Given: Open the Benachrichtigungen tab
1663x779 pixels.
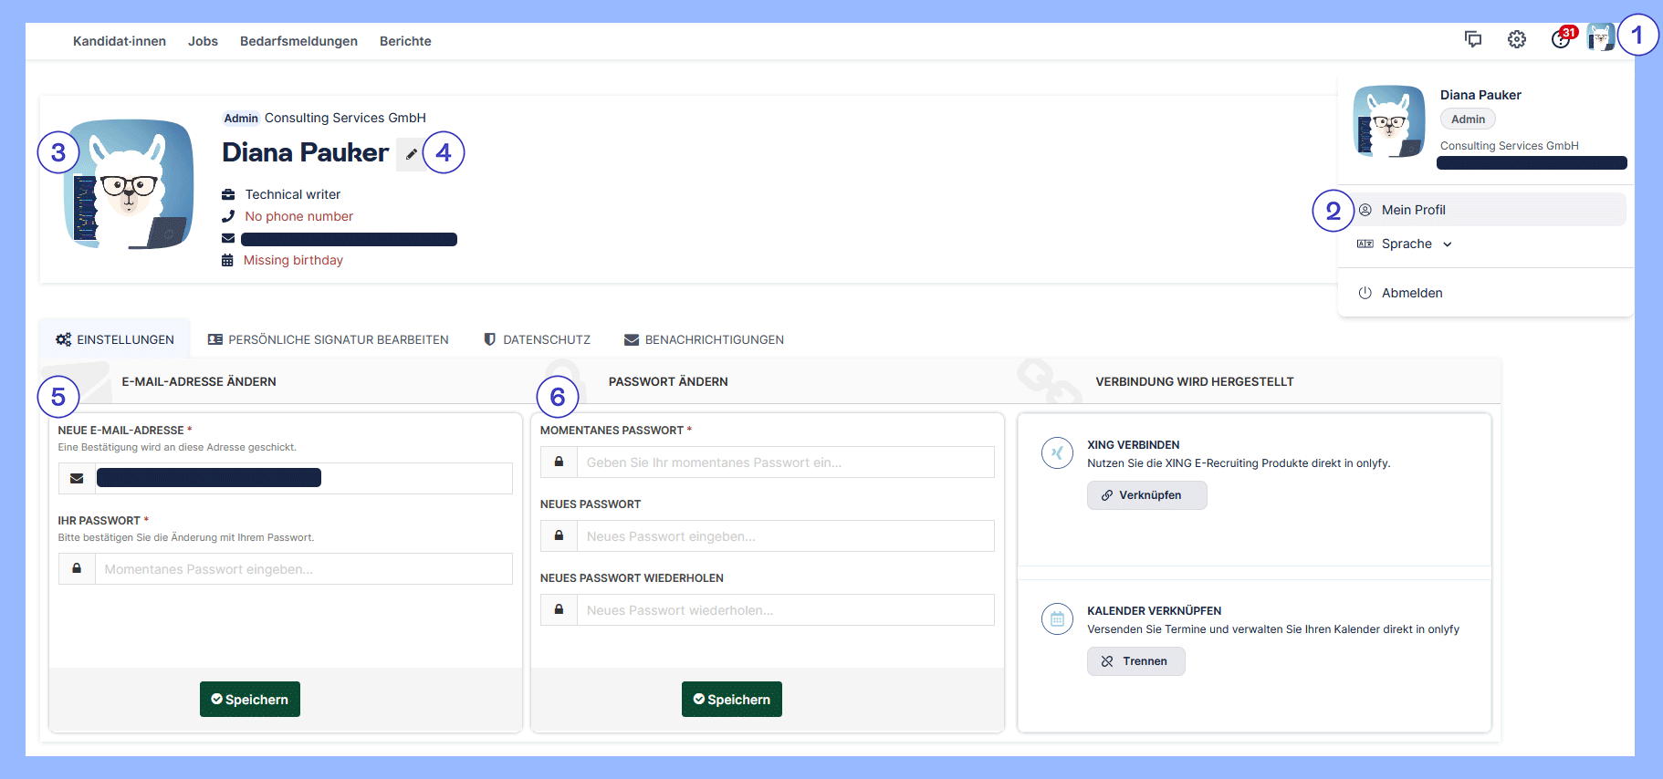Looking at the screenshot, I should coord(704,339).
